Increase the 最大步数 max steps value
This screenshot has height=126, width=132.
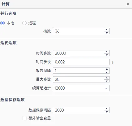click(x=107, y=78)
